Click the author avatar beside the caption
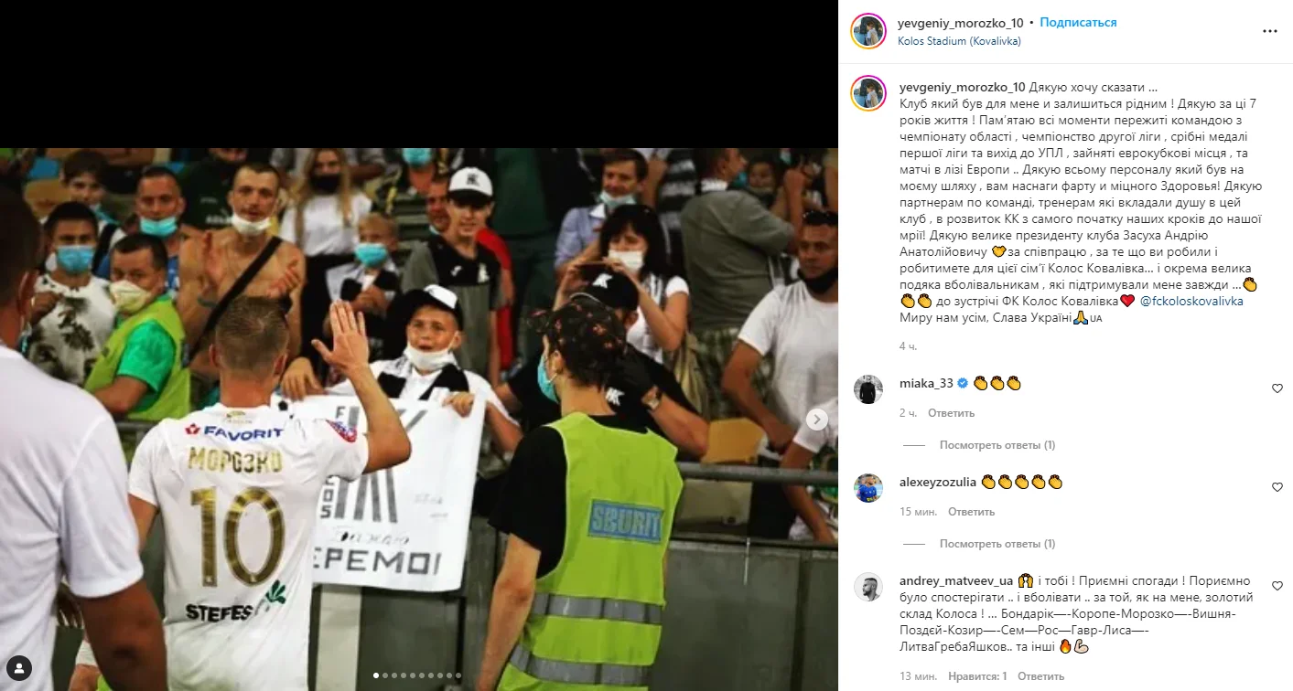This screenshot has width=1293, height=691. pyautogui.click(x=868, y=93)
